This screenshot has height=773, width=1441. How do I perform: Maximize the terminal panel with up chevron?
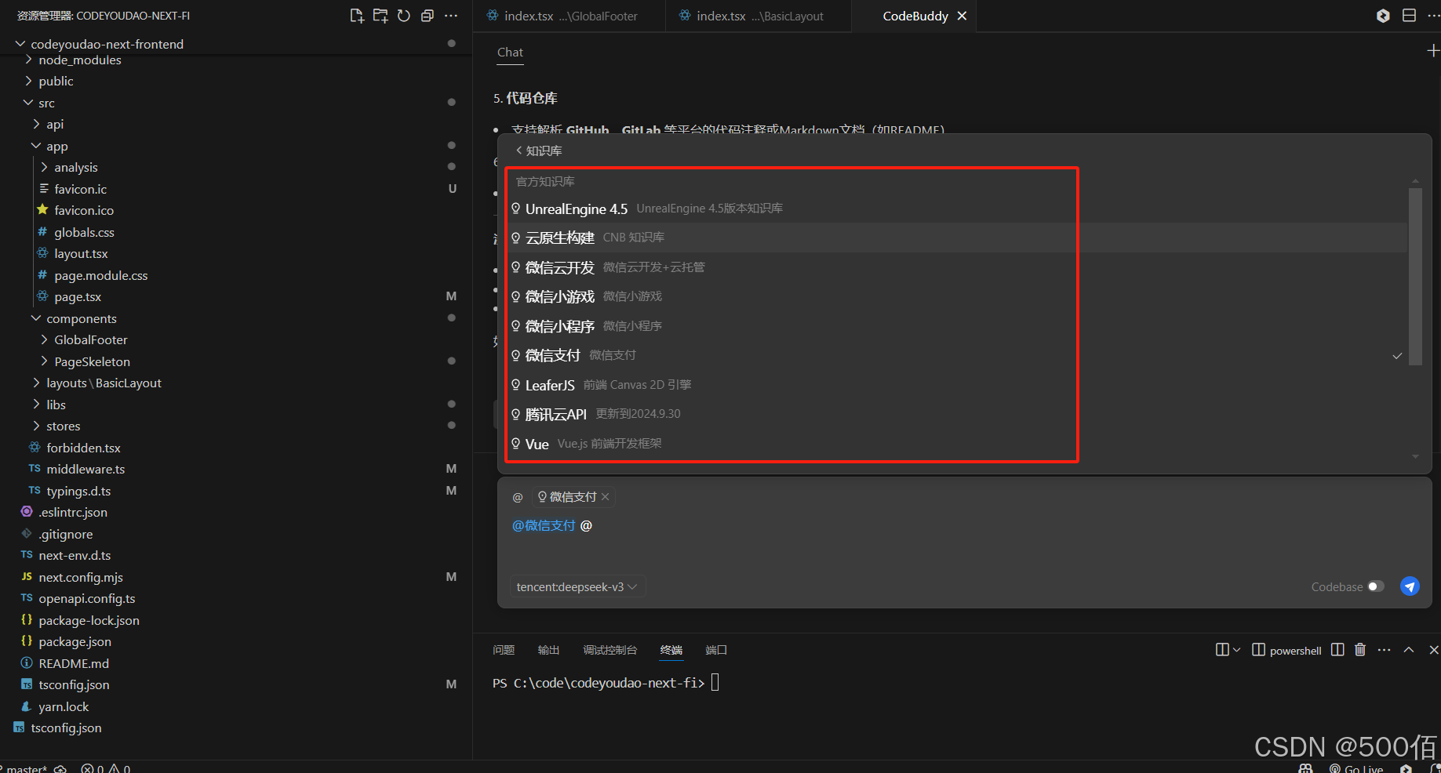(x=1409, y=650)
